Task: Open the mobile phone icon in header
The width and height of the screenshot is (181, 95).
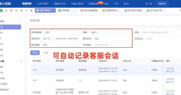Action: click(x=147, y=4)
